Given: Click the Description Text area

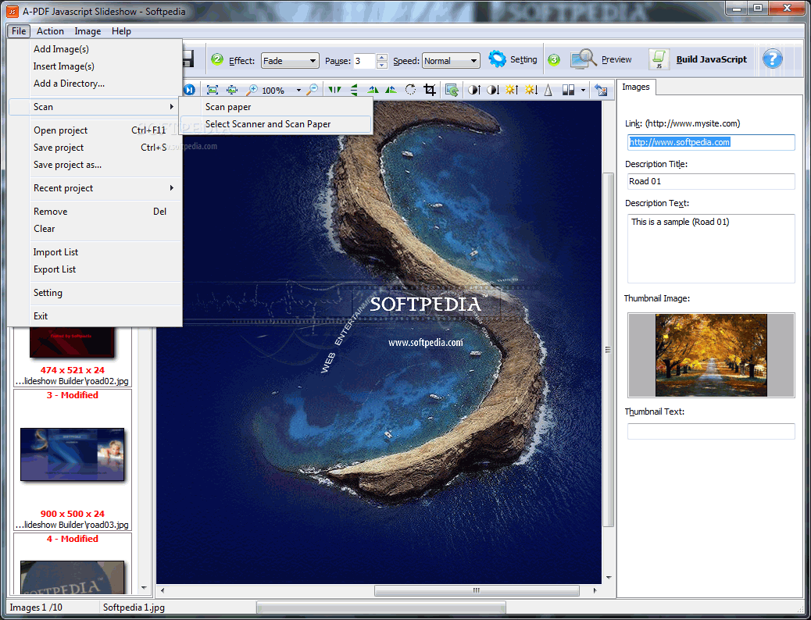Looking at the screenshot, I should coord(711,248).
